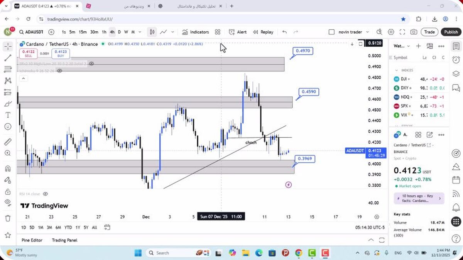Expand the novin trader layout dropdown
The image size is (463, 260).
pyautogui.click(x=367, y=32)
